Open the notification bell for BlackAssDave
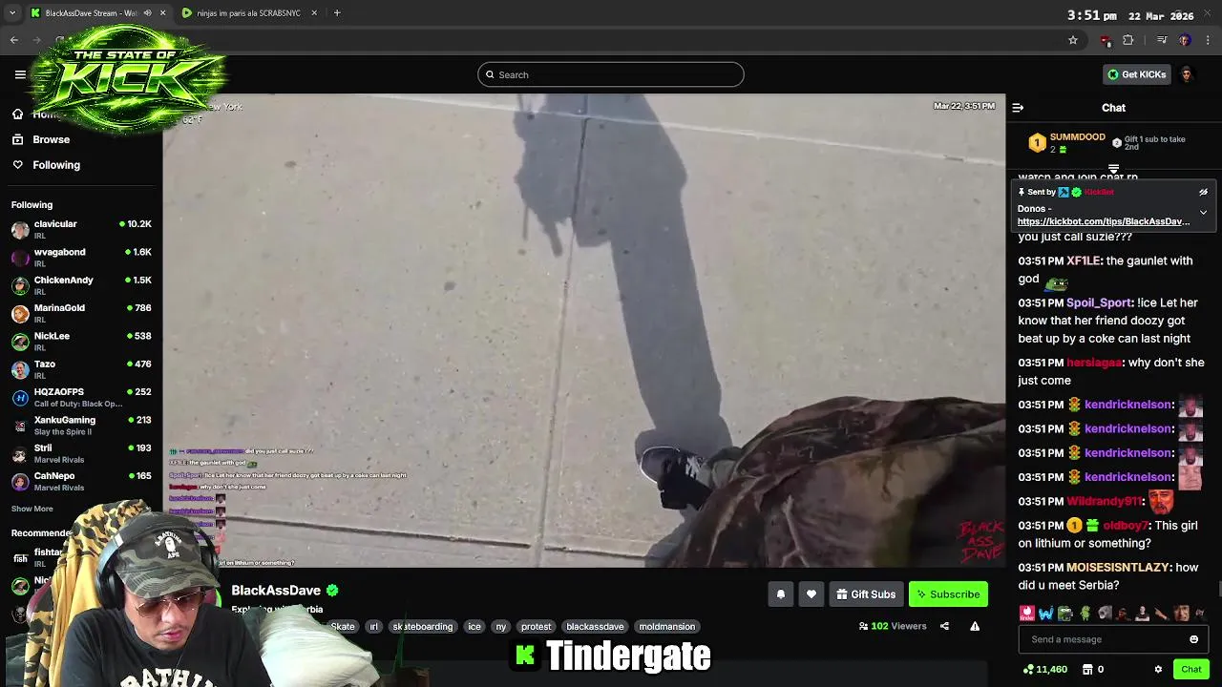The height and width of the screenshot is (687, 1222). point(780,594)
